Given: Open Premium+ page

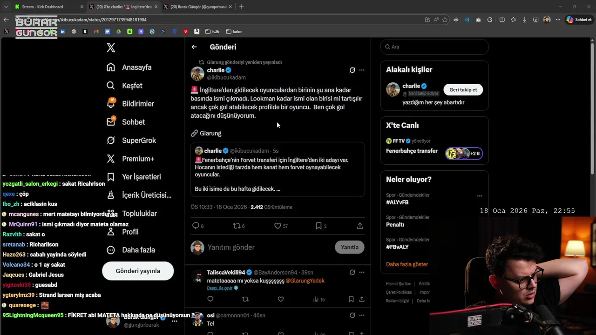Looking at the screenshot, I should tap(130, 159).
